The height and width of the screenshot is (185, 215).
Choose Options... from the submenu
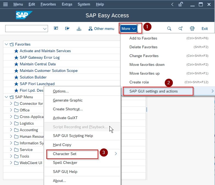click(x=82, y=91)
